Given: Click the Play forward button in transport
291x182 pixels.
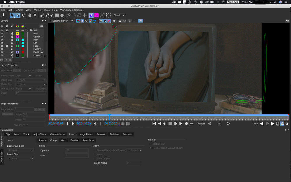Looking at the screenshot, I should coord(181,124).
